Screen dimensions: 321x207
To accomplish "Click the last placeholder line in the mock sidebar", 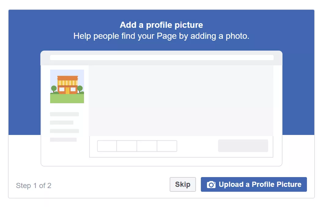I will [x=63, y=140].
